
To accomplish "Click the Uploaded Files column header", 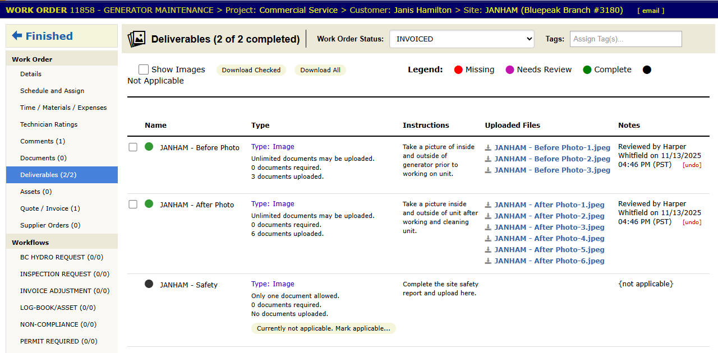I will pos(513,126).
